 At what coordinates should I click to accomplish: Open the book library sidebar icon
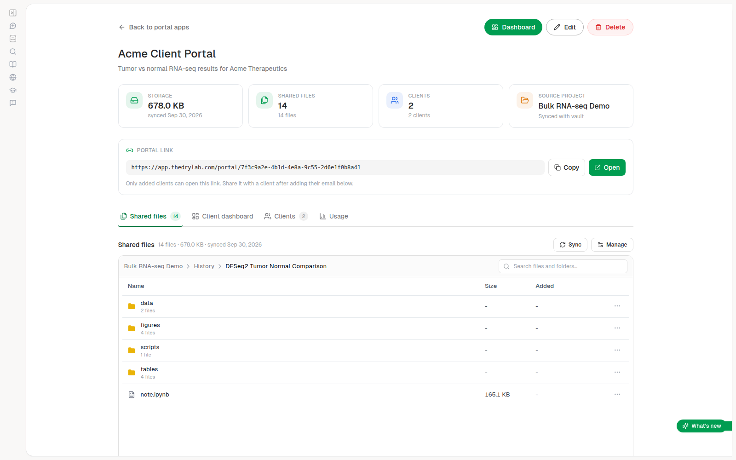[13, 64]
